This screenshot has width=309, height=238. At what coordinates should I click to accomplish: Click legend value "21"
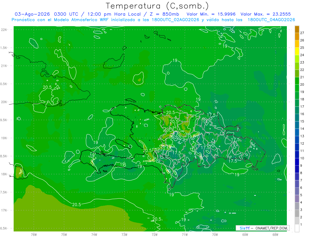coord(302,77)
